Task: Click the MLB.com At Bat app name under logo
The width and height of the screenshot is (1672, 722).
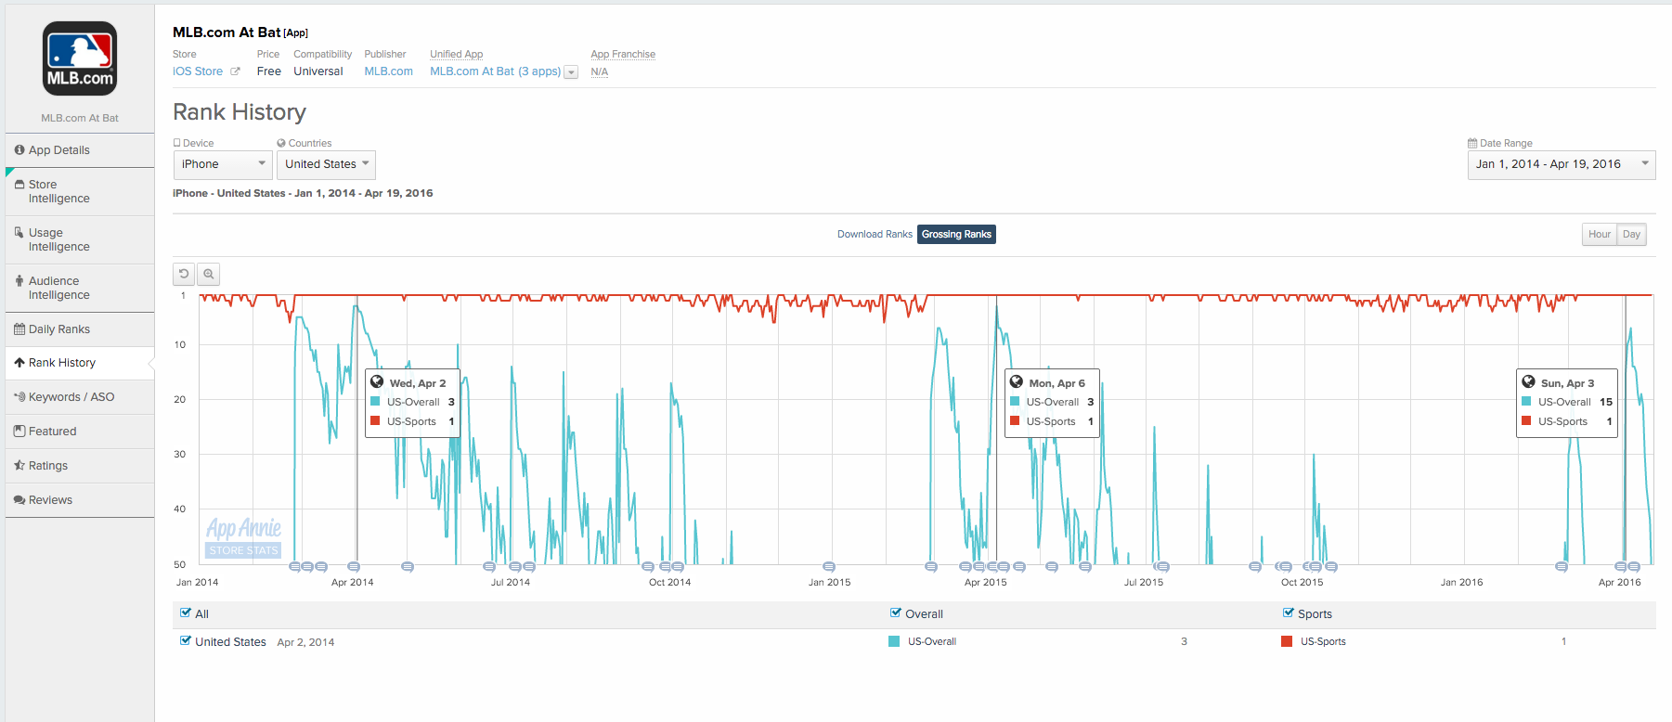Action: pyautogui.click(x=80, y=118)
